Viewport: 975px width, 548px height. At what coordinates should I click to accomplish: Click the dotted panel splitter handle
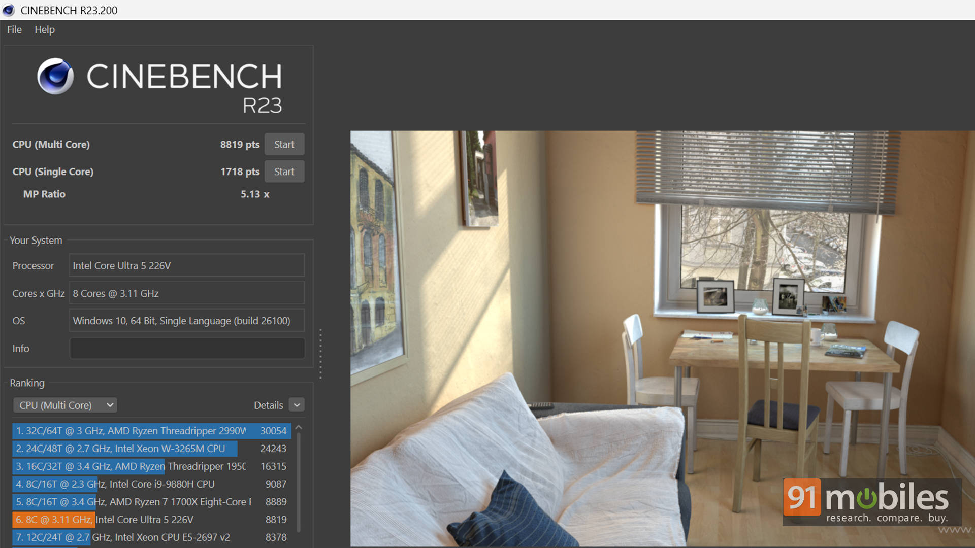(x=320, y=354)
